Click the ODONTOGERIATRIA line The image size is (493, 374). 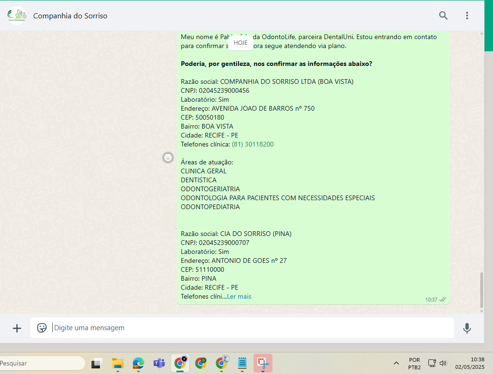[x=210, y=189]
